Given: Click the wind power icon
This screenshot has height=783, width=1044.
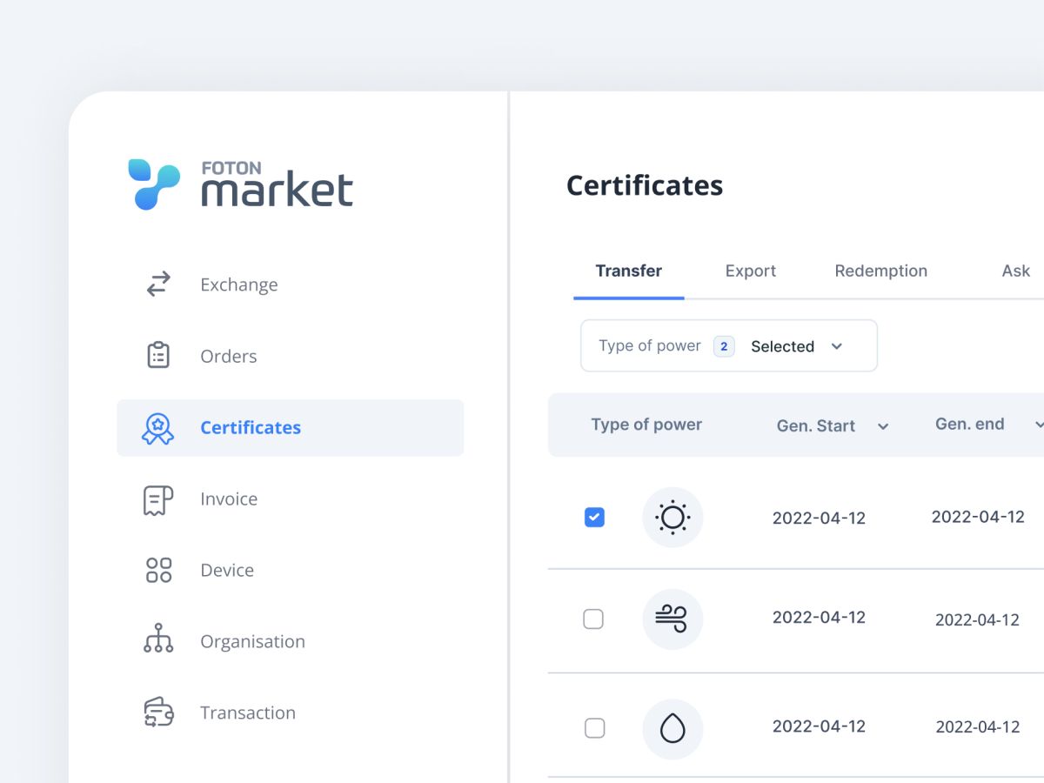Looking at the screenshot, I should click(x=673, y=619).
